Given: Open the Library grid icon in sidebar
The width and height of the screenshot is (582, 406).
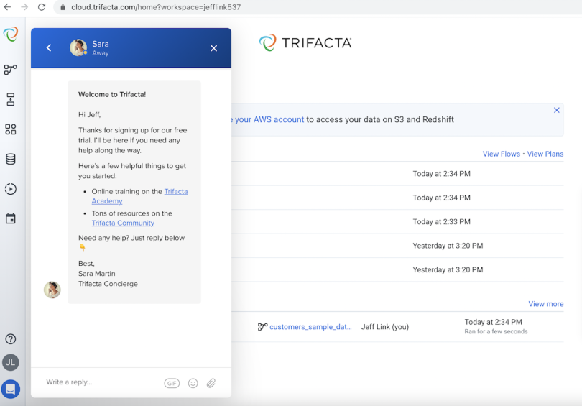Looking at the screenshot, I should click(x=10, y=129).
